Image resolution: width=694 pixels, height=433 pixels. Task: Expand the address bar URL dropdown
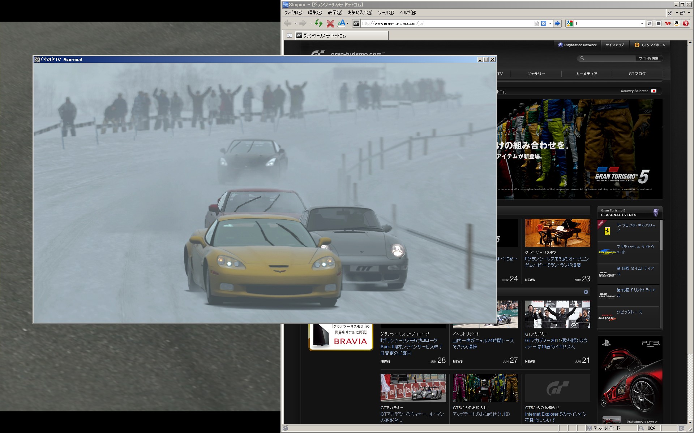550,23
